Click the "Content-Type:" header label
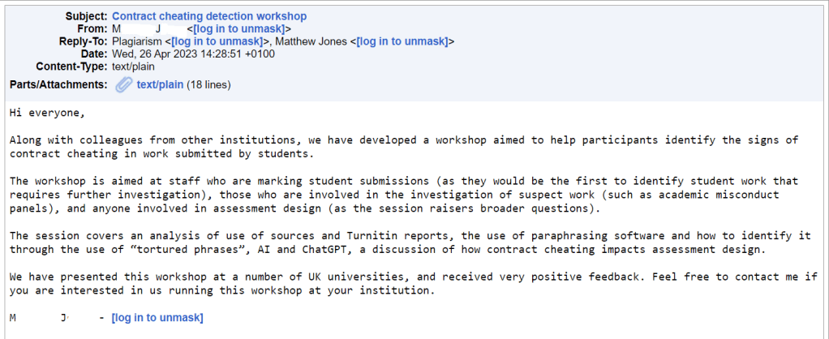Screen dimensions: 829x339 [x=71, y=66]
